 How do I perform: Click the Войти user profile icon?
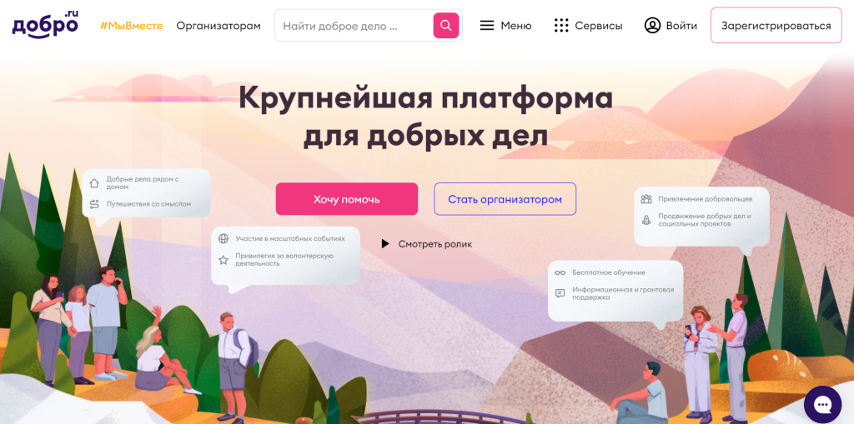coord(652,26)
